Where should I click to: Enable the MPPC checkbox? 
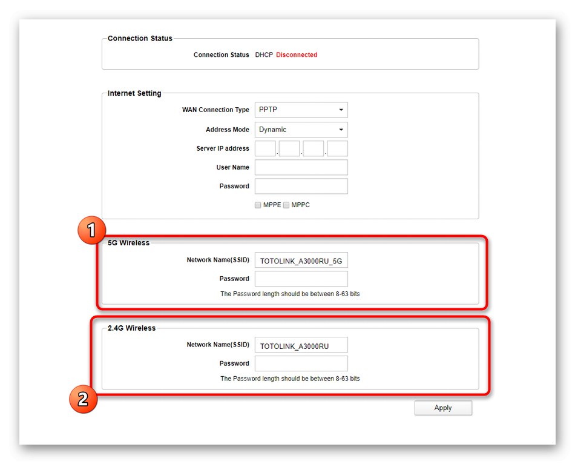point(286,205)
